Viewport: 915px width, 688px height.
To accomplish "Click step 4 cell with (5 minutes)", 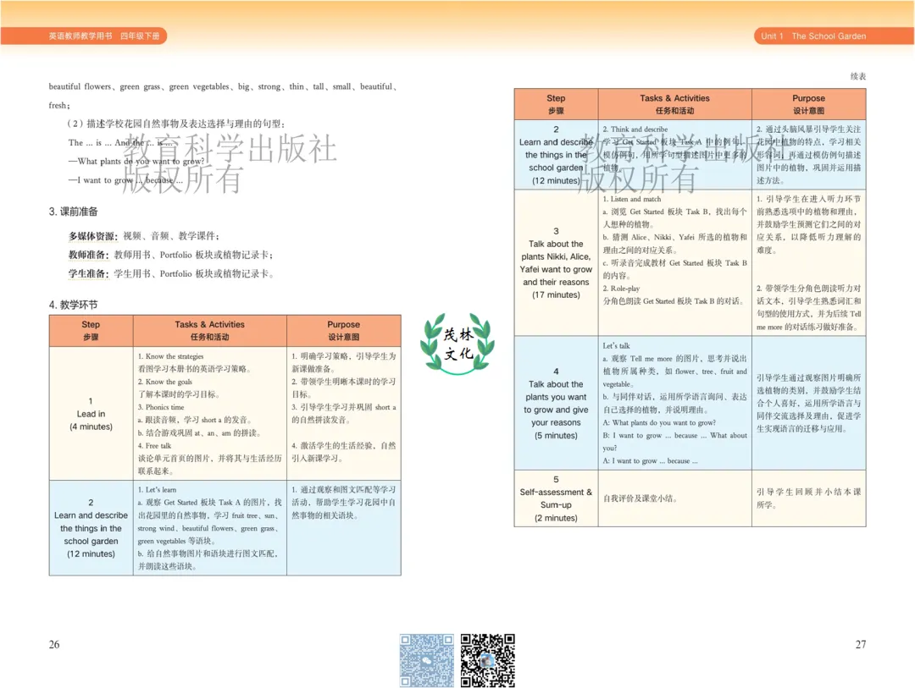I will click(x=556, y=403).
